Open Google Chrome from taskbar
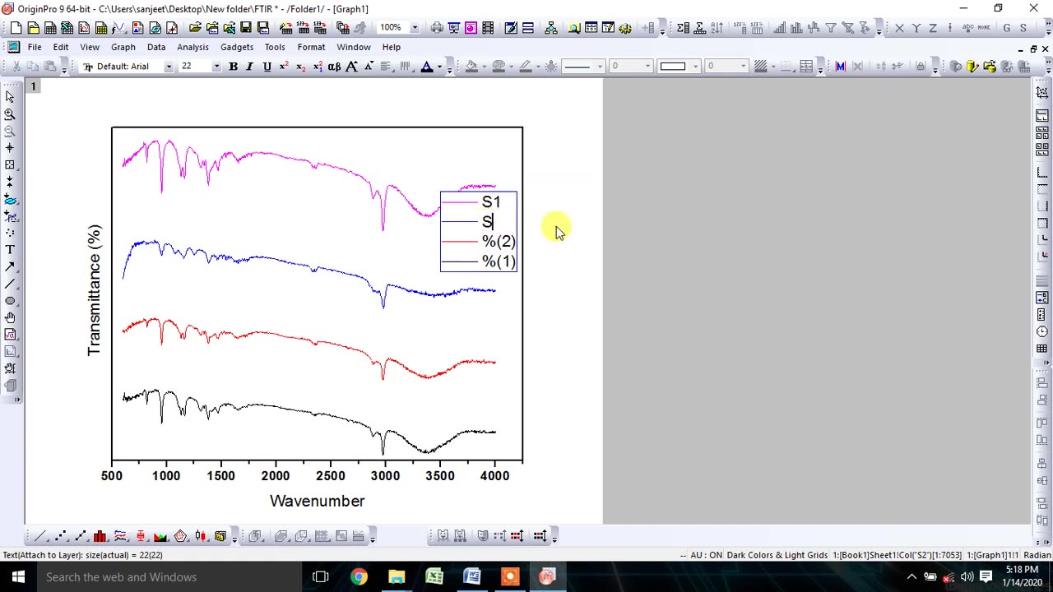 [x=359, y=577]
